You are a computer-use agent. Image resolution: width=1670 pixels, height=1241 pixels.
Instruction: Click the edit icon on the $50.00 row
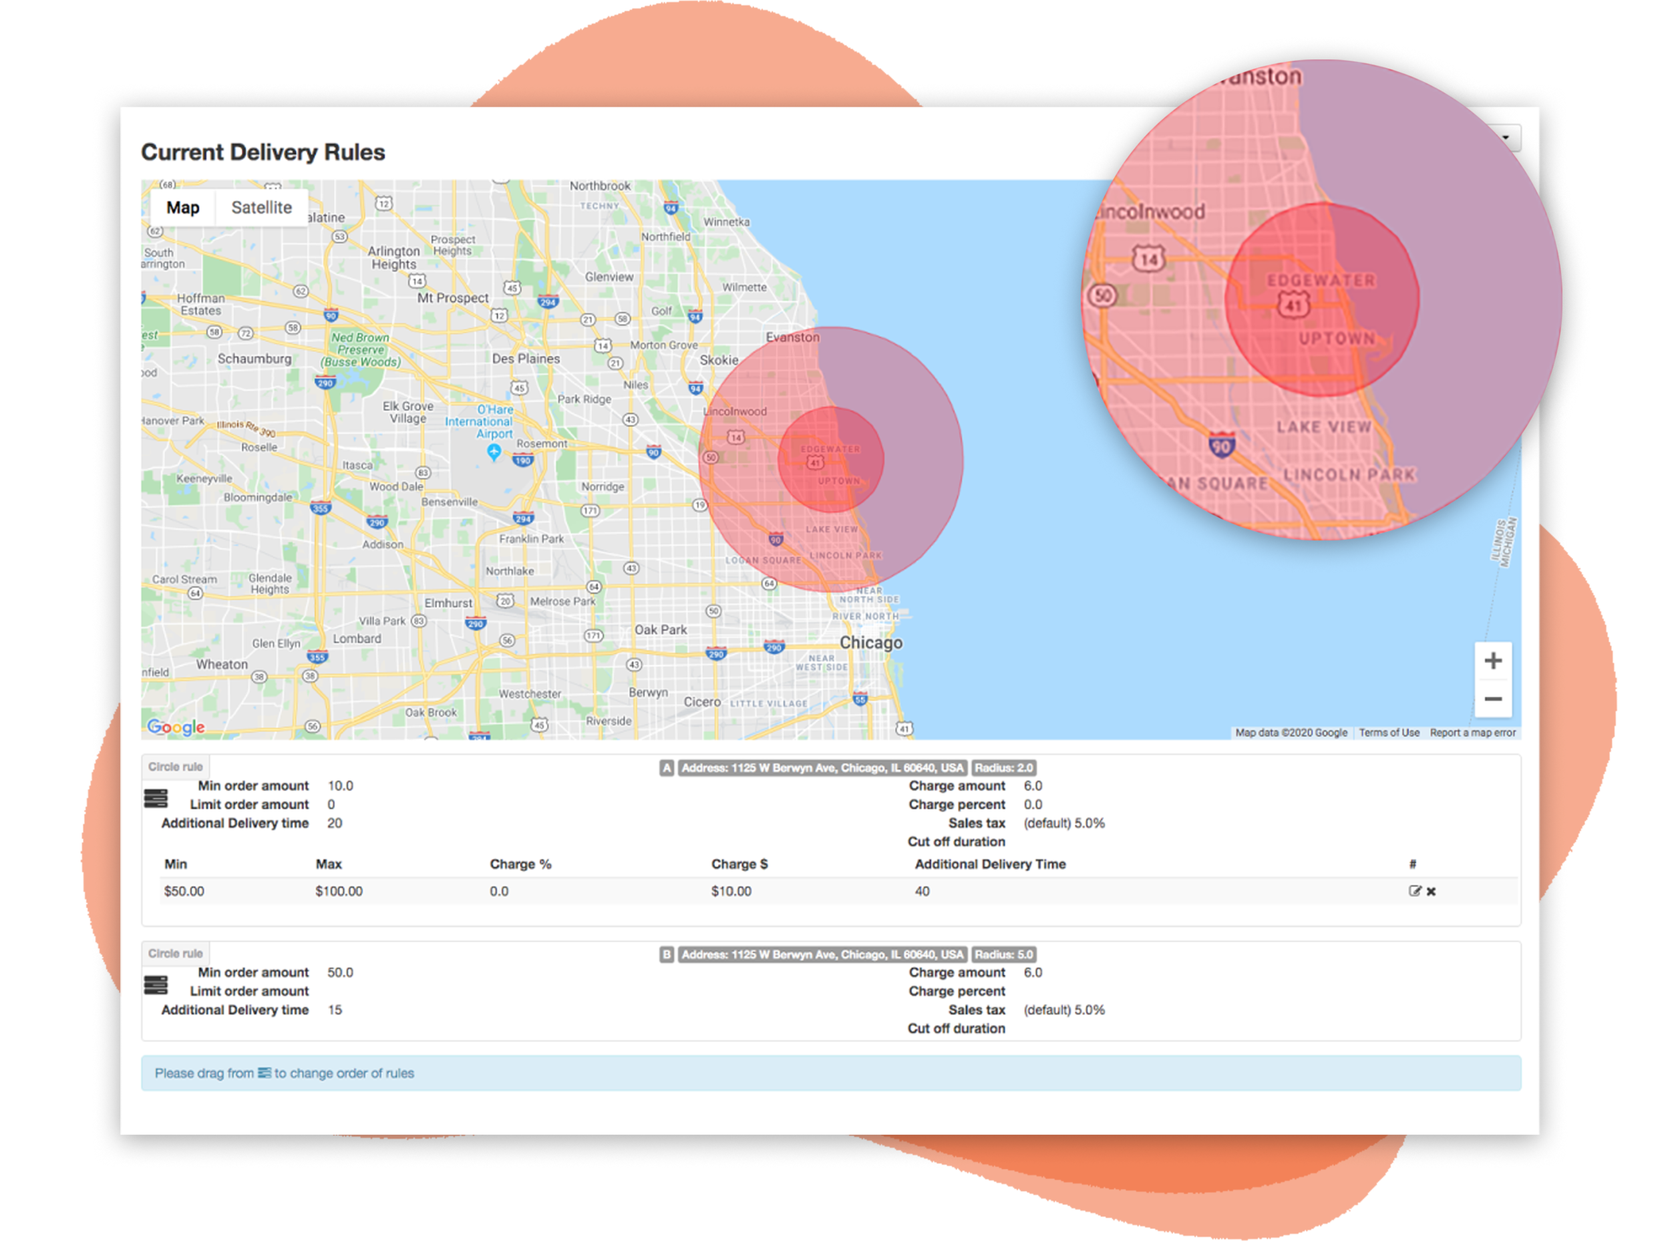tap(1415, 891)
